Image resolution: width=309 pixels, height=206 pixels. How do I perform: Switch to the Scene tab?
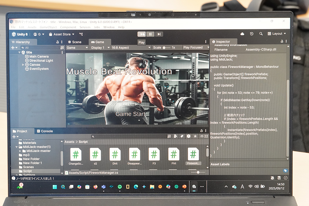pos(75,42)
